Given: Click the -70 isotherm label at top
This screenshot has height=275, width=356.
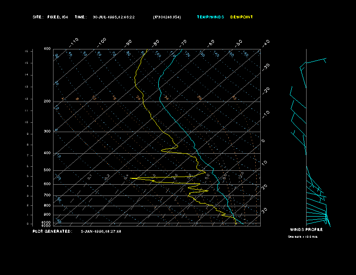Looking at the screenshot, I should 183,43.
